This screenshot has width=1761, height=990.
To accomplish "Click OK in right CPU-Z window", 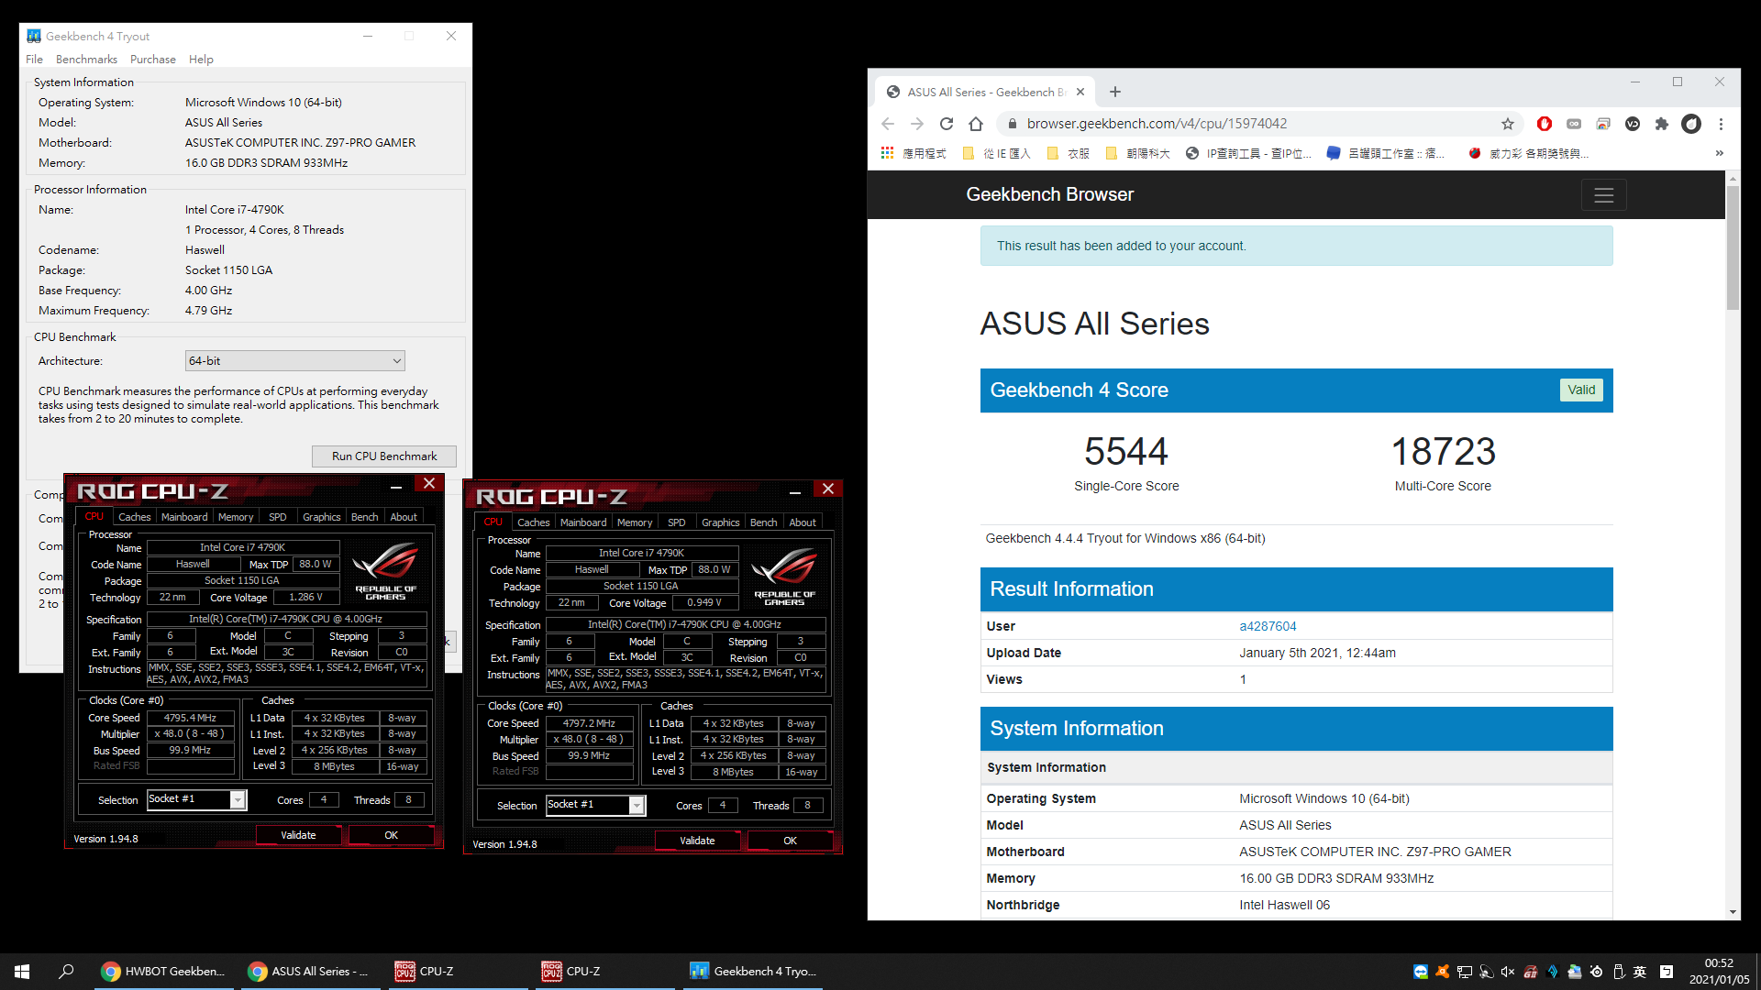I will [790, 841].
